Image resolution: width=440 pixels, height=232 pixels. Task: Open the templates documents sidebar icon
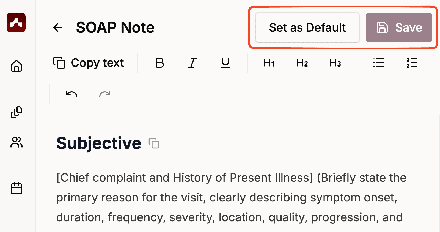coord(16,112)
